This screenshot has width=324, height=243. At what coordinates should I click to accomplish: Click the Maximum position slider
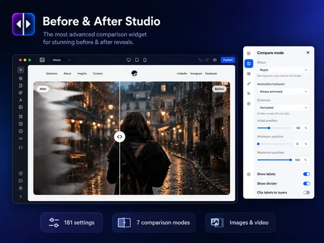coord(274,160)
